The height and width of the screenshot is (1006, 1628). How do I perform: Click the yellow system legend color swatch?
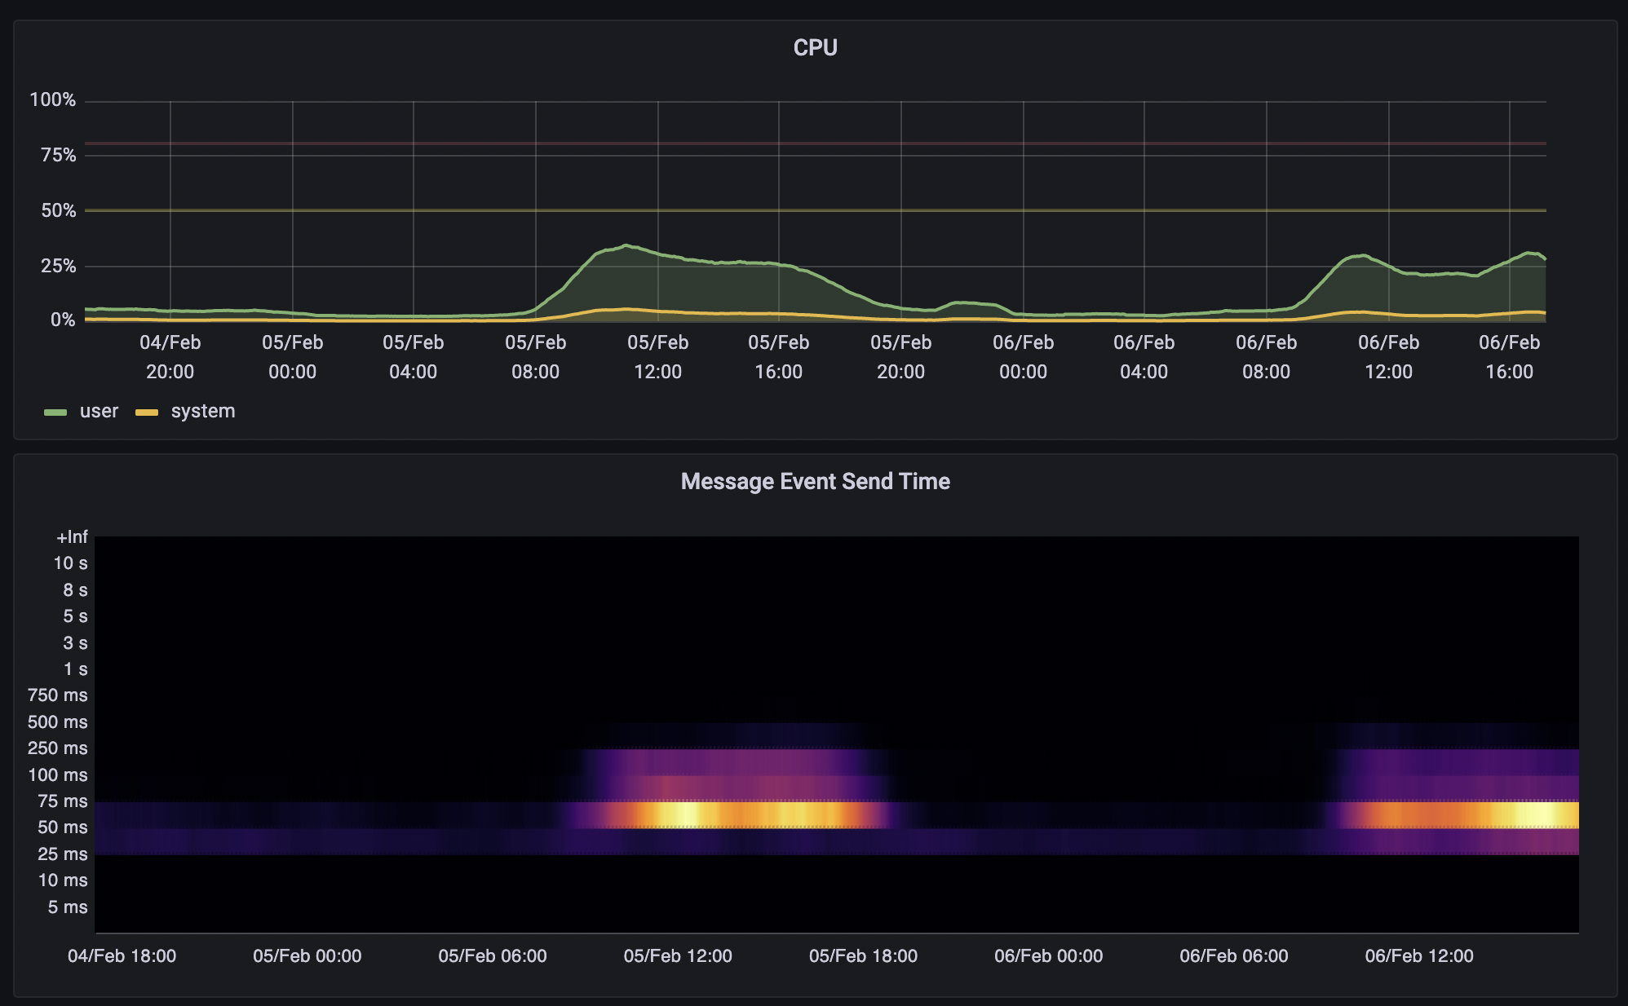(147, 413)
